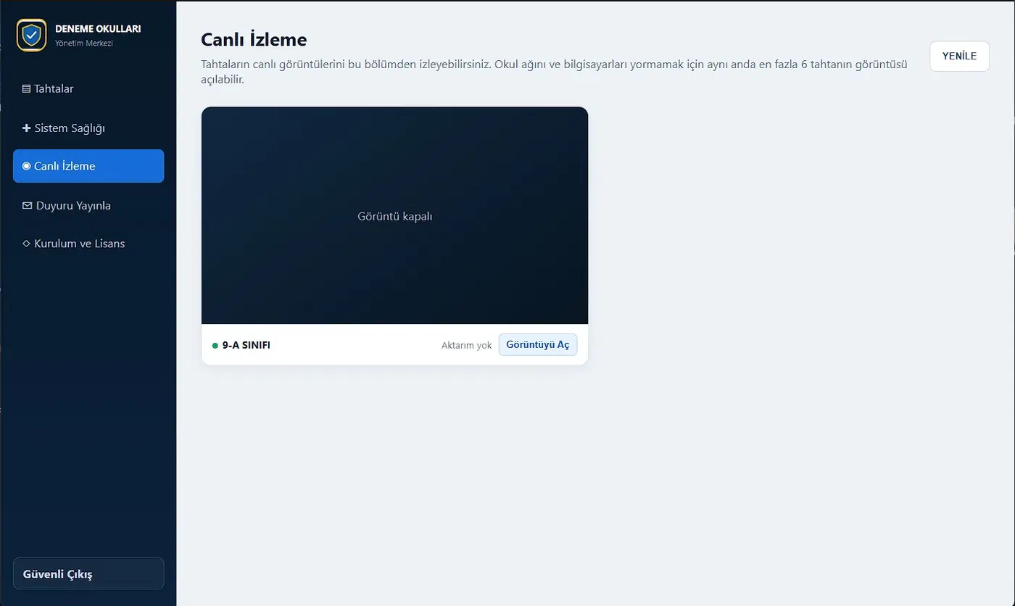Screen dimensions: 1015x606
Task: Click the 'Canlı İzleme' page heading
Action: click(254, 39)
